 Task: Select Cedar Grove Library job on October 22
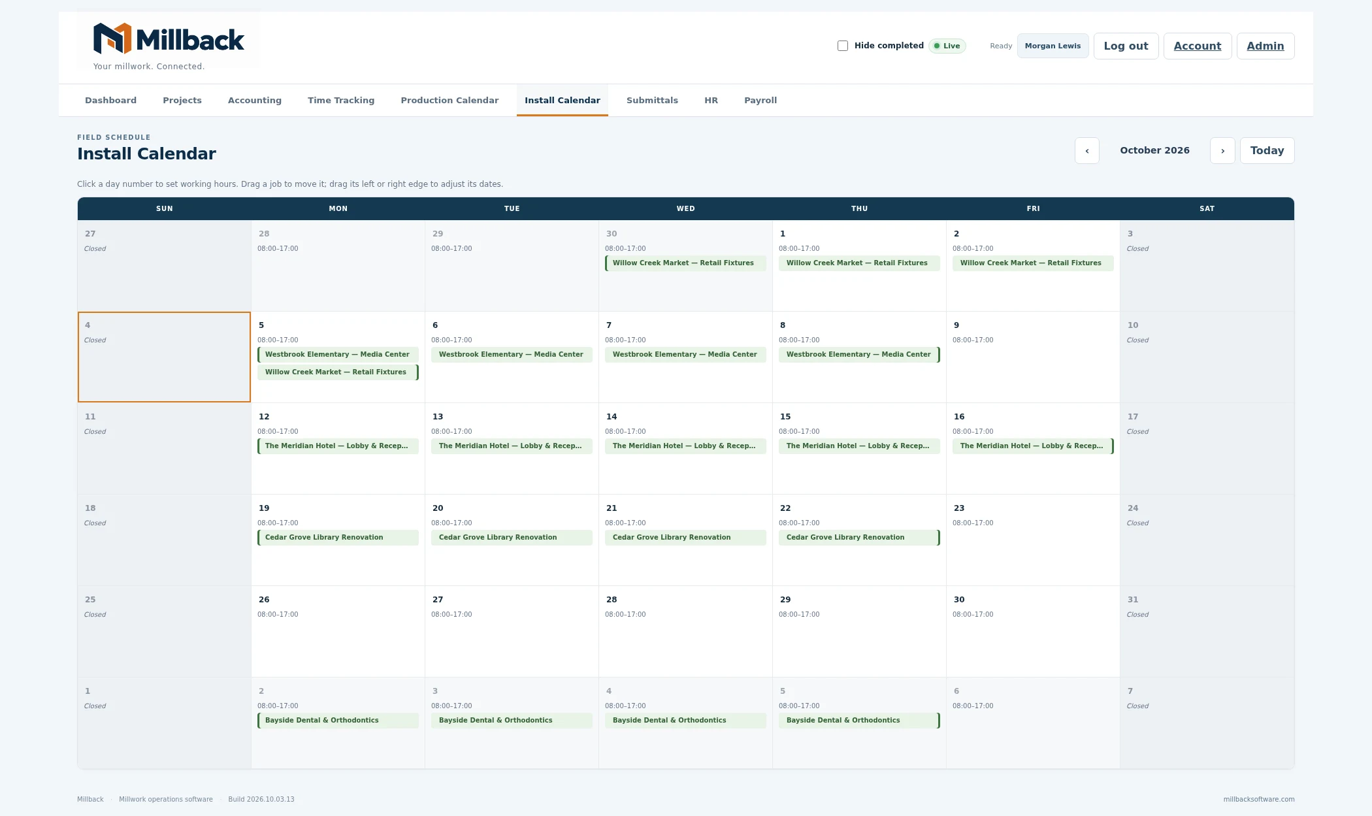click(x=859, y=538)
